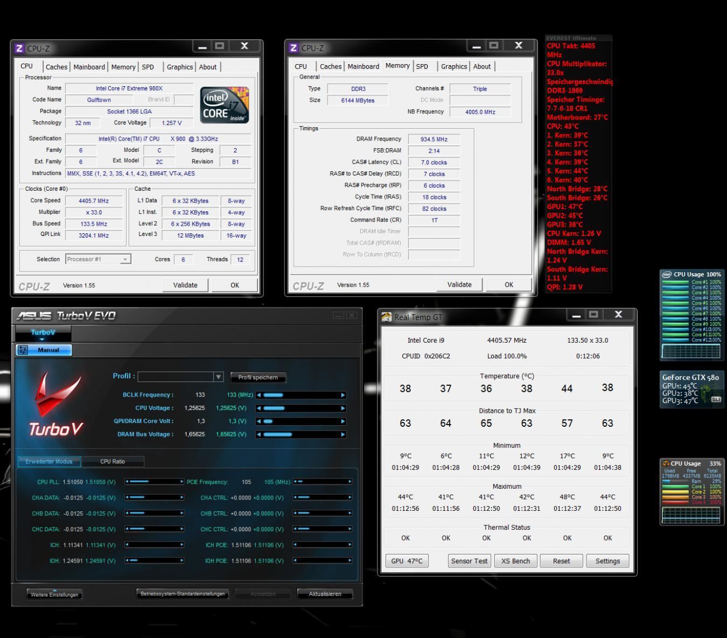Maximize the Real Temp GT window

coord(593,314)
